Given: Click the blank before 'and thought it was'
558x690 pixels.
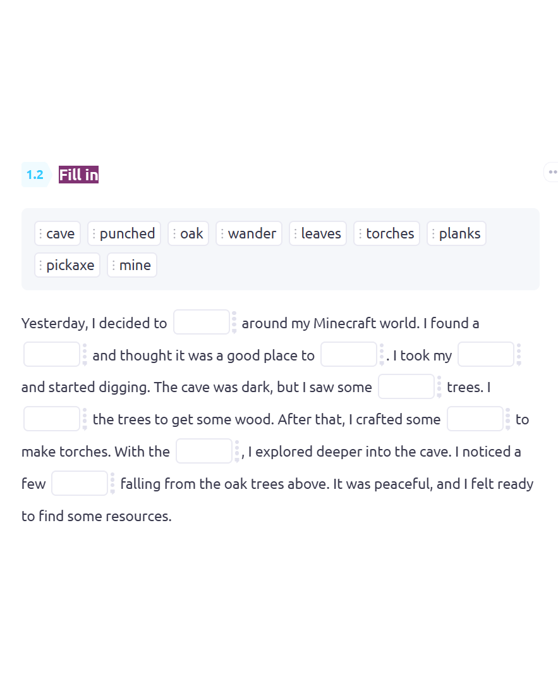Looking at the screenshot, I should pyautogui.click(x=52, y=354).
